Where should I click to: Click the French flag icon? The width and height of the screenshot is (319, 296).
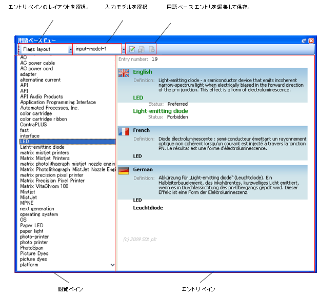pos(124,131)
